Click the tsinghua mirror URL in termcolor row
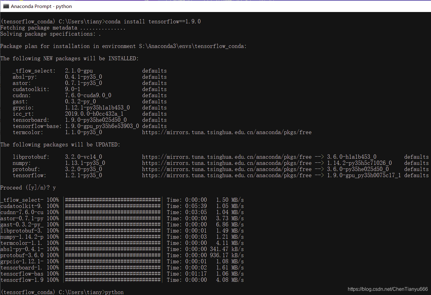The image size is (431, 295). (x=227, y=132)
